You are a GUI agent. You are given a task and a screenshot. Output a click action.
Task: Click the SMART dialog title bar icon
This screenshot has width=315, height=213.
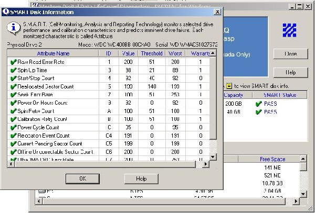(6, 12)
